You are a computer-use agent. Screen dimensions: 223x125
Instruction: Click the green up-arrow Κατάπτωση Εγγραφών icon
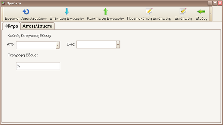point(106,11)
